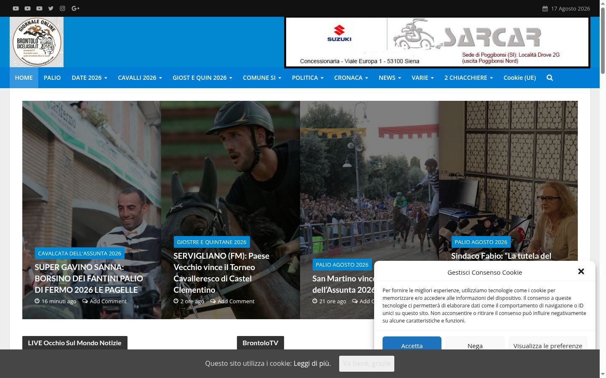Dismiss cookie bar with Va bene, grazie
This screenshot has height=378, width=606.
coord(367,364)
